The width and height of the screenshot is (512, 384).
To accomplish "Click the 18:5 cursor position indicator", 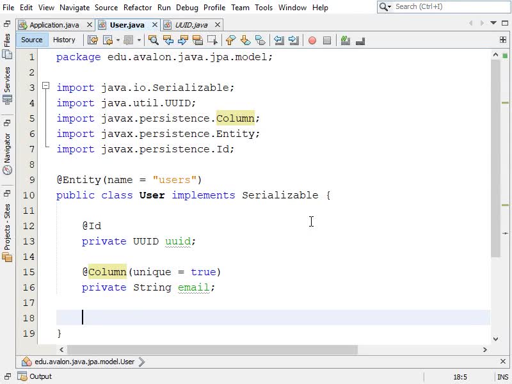I will (460, 377).
